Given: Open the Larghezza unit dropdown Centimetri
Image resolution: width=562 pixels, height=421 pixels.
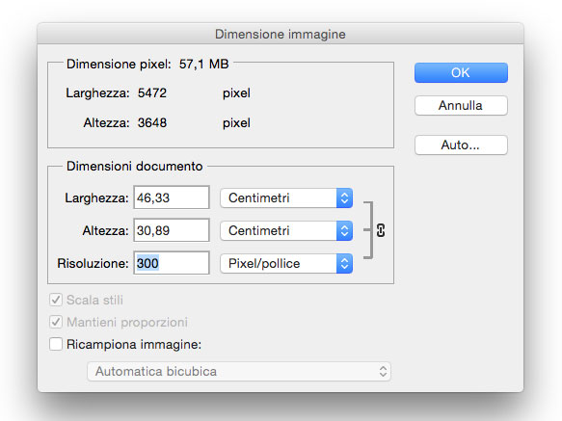Looking at the screenshot, I should click(286, 197).
